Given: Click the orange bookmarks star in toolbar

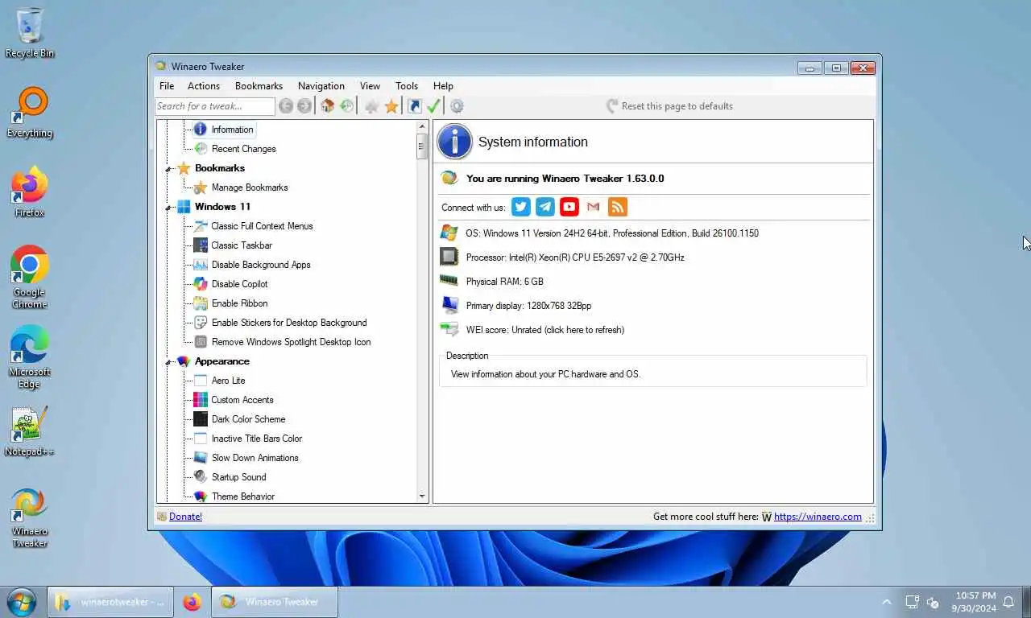Looking at the screenshot, I should [391, 106].
